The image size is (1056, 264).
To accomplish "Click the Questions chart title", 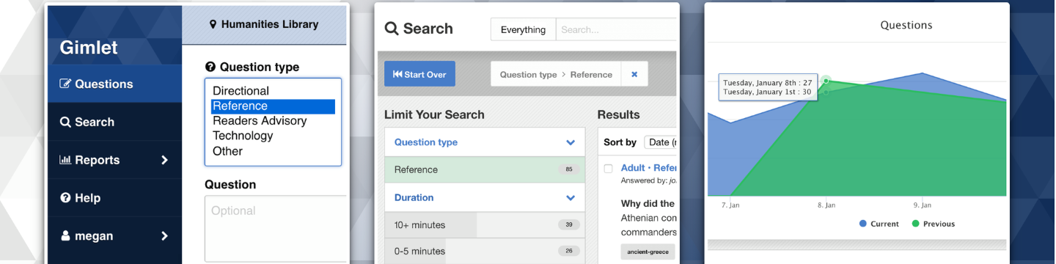I will point(906,25).
